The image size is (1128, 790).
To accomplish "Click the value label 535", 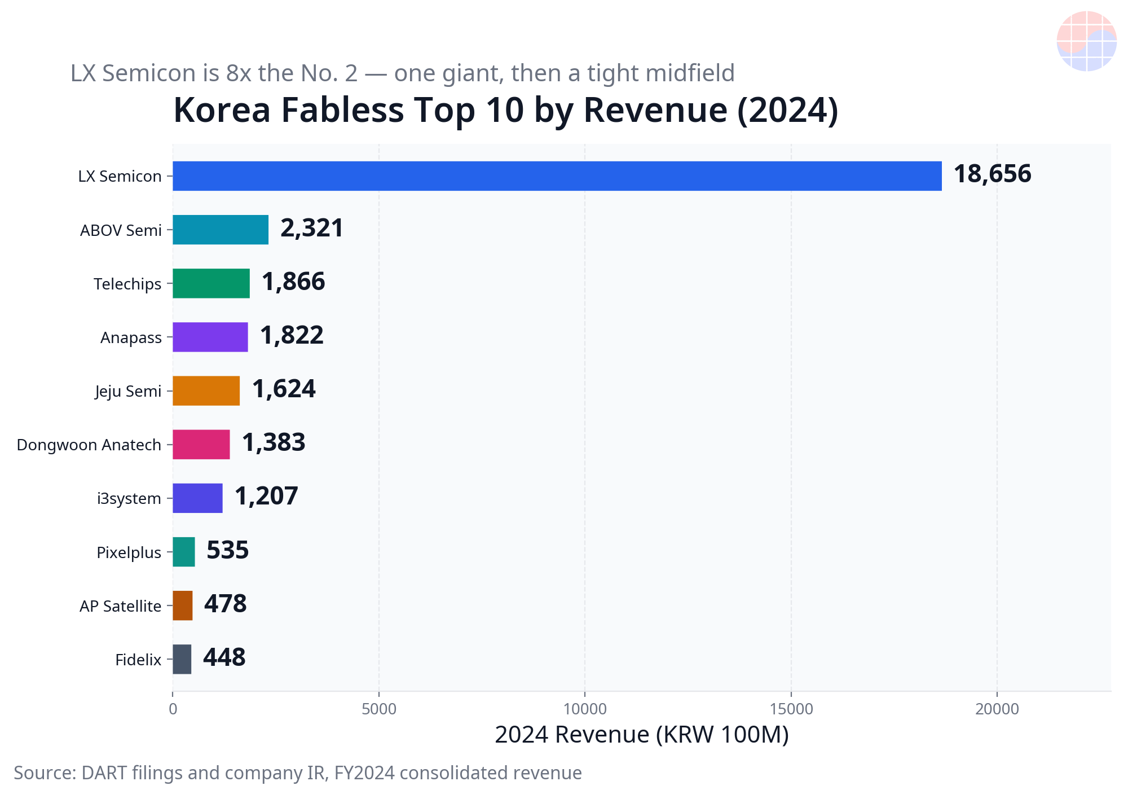I will [x=228, y=550].
